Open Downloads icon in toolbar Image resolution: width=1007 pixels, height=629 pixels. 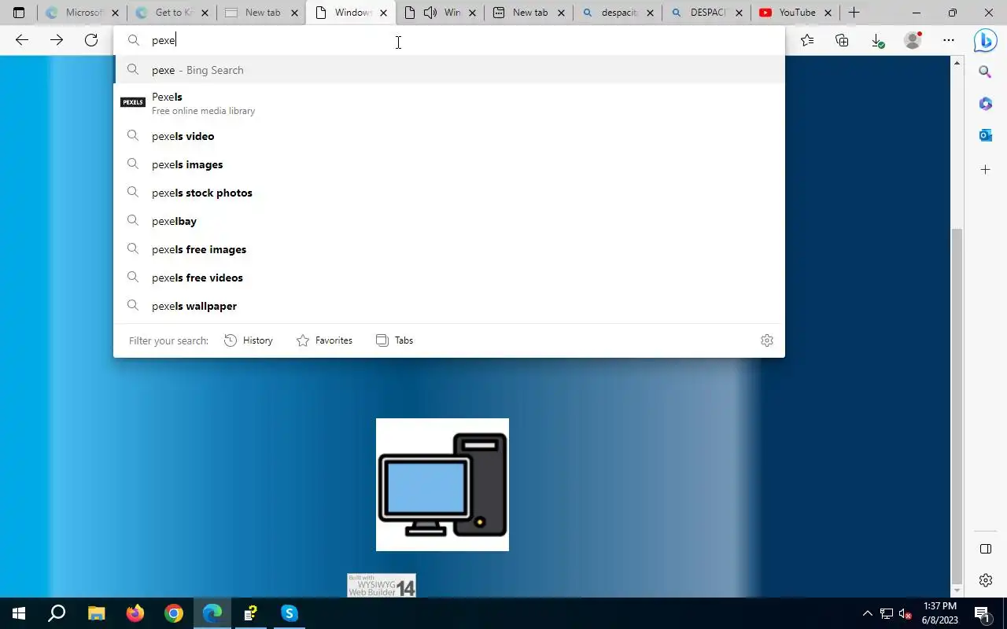click(x=877, y=40)
